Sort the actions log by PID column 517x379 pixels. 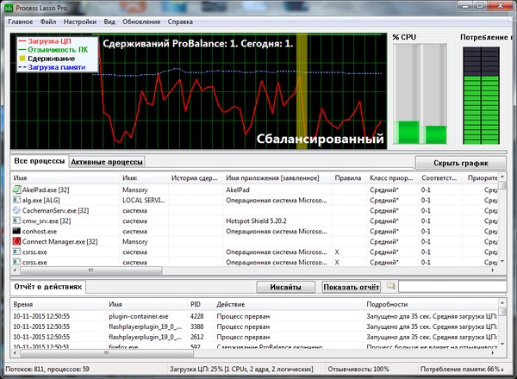click(197, 304)
